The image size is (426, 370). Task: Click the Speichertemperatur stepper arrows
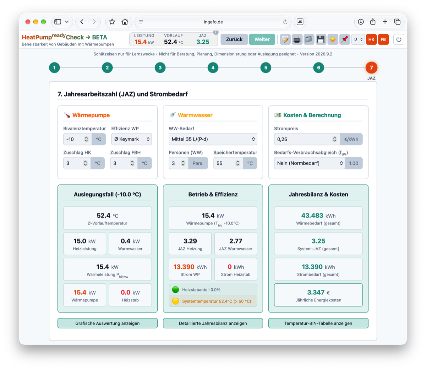click(237, 163)
